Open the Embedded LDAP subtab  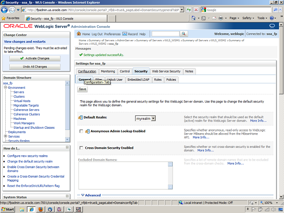point(138,80)
